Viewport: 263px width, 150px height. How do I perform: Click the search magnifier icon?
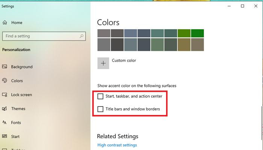click(x=82, y=36)
